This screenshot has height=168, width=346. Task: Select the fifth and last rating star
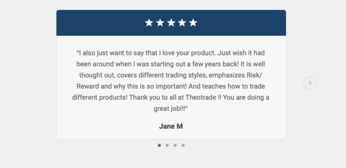(x=193, y=23)
